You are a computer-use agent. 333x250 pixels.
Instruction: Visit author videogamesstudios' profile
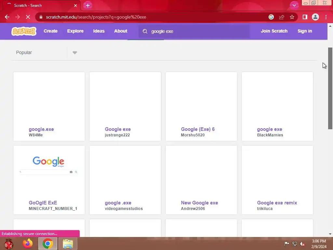point(124,209)
